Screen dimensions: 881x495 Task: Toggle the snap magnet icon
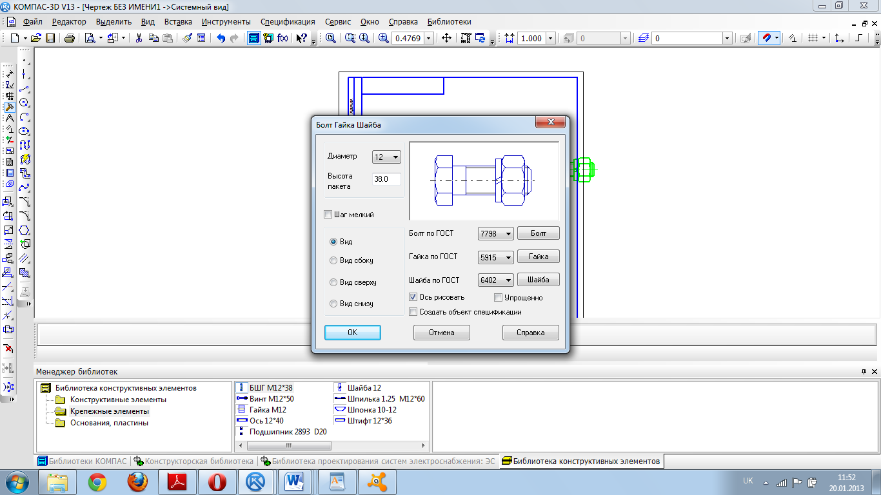tap(766, 38)
